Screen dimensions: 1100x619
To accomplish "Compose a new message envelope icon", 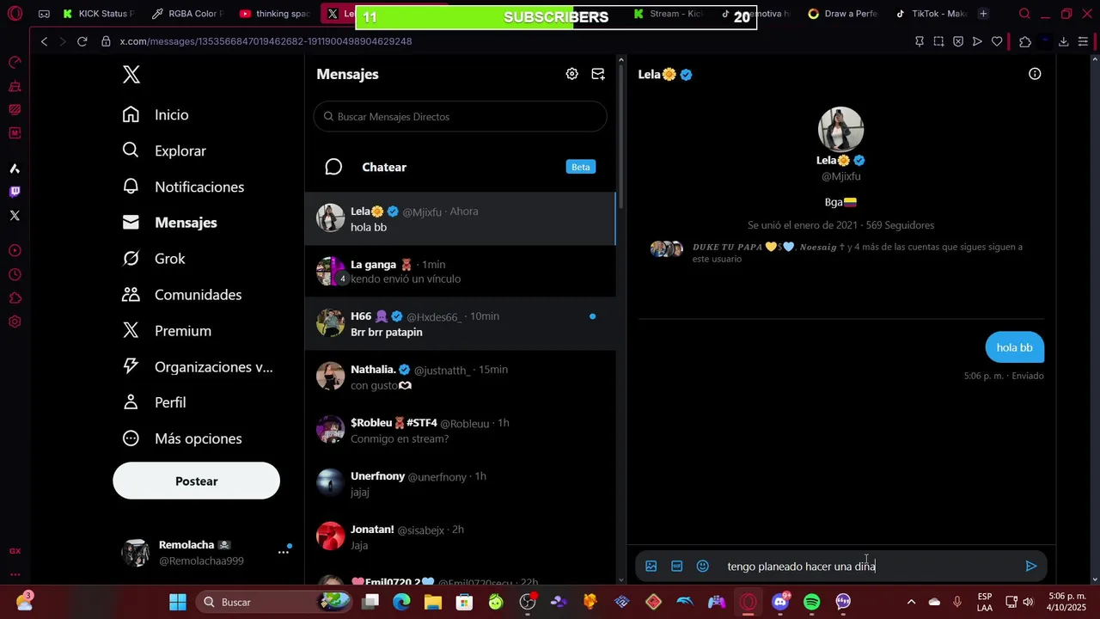I will click(598, 74).
